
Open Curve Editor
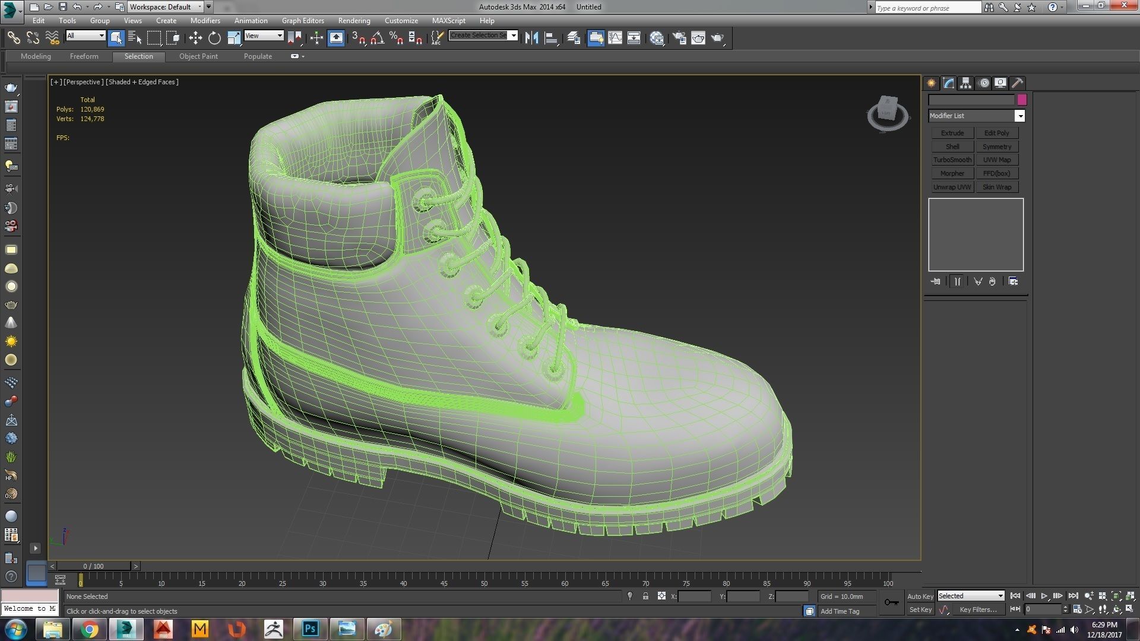point(615,38)
